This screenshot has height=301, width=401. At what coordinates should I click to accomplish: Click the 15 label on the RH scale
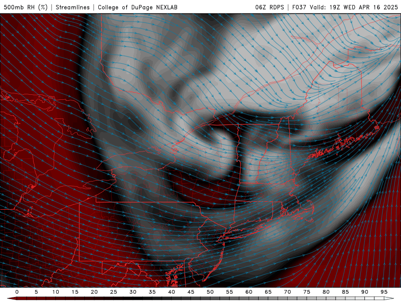click(75, 292)
